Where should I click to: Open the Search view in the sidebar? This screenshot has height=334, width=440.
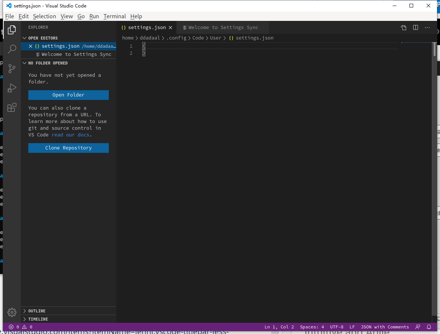[12, 49]
